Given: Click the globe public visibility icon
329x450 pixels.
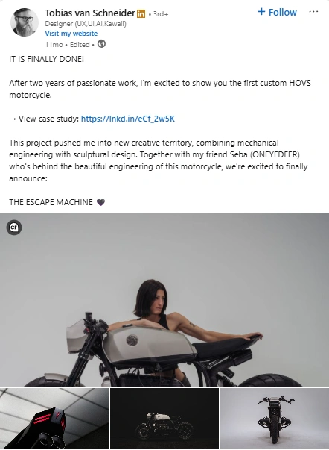Looking at the screenshot, I should pyautogui.click(x=101, y=44).
